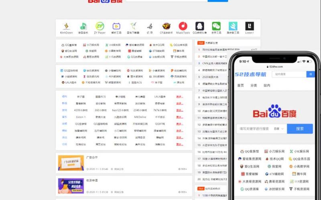Select the green WeChat icon
This screenshot has height=200, width=321.
click(x=216, y=27)
